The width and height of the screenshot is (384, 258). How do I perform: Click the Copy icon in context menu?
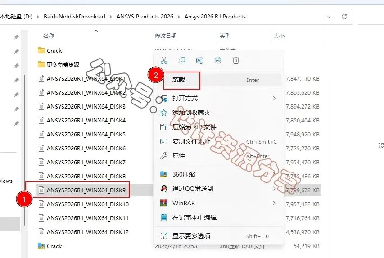[182, 60]
